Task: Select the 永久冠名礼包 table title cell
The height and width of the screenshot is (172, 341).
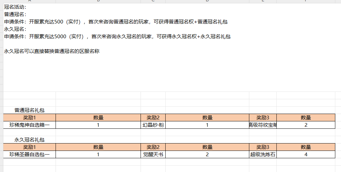Action: [x=29, y=139]
